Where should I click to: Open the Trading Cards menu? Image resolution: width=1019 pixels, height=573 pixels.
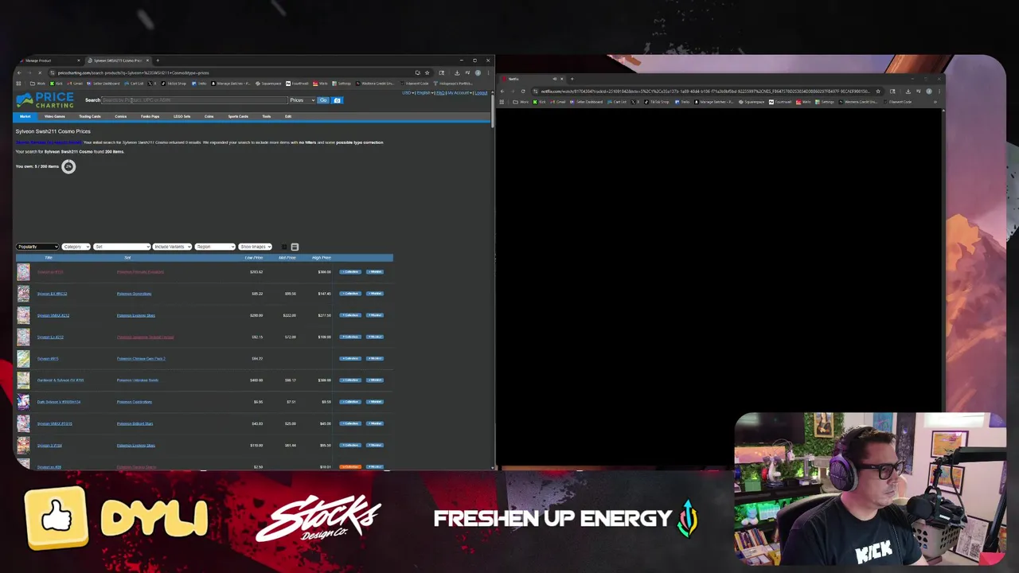click(x=90, y=116)
